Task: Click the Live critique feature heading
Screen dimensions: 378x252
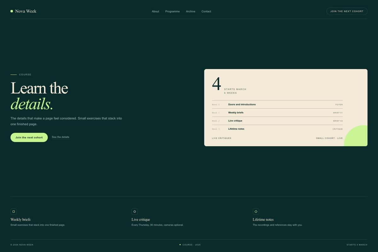Action: coord(141,220)
